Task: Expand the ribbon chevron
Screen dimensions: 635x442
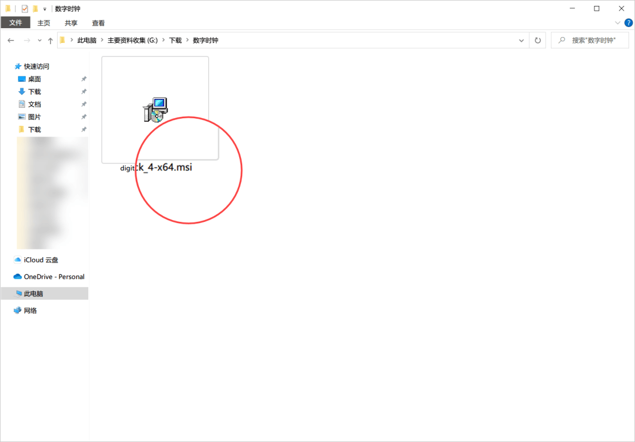Action: pyautogui.click(x=617, y=23)
